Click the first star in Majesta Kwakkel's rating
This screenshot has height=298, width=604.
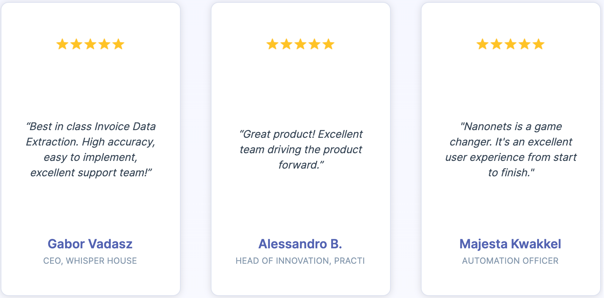click(x=482, y=44)
